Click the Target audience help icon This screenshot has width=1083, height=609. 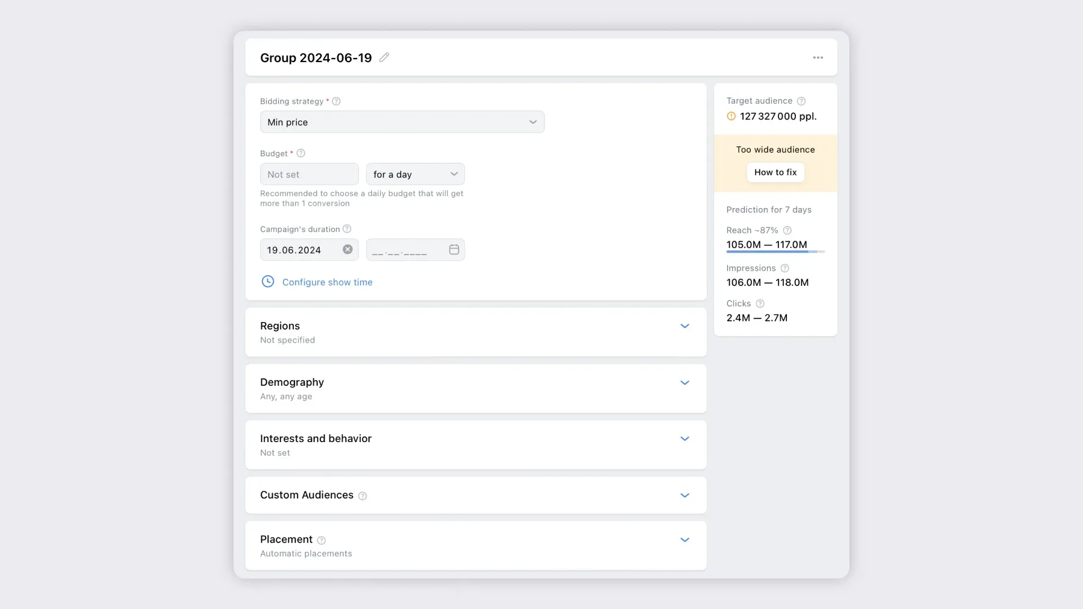click(801, 101)
